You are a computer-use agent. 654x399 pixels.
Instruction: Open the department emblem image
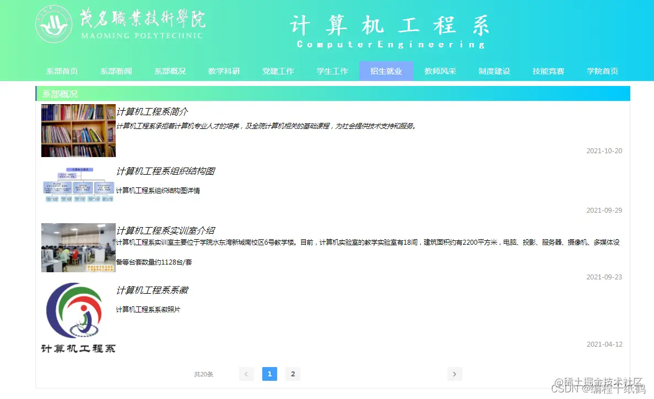[78, 318]
